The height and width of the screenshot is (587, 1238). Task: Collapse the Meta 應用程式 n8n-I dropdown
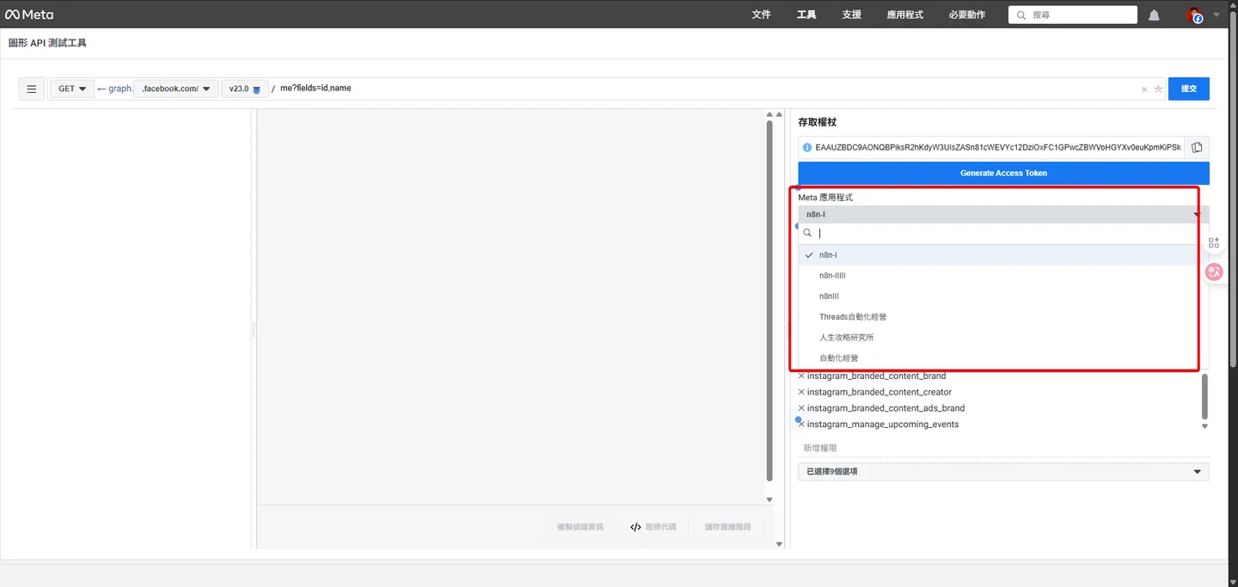[1003, 214]
